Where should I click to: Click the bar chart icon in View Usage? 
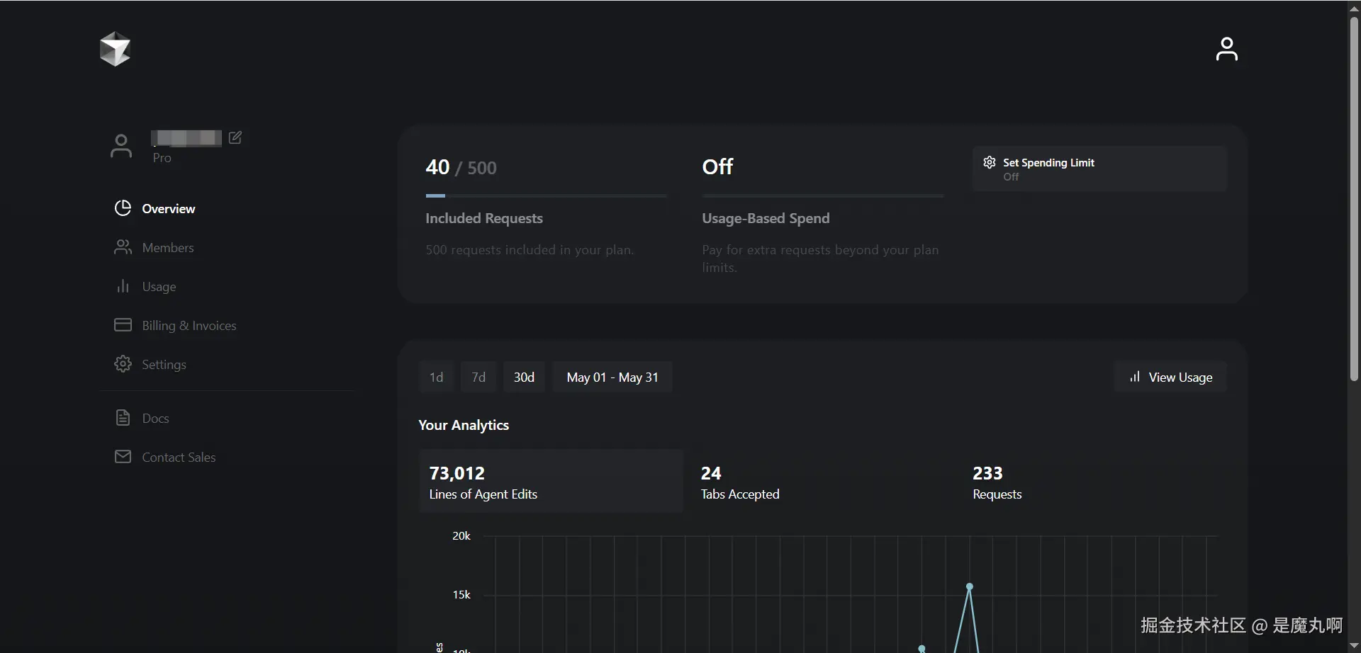click(1135, 377)
